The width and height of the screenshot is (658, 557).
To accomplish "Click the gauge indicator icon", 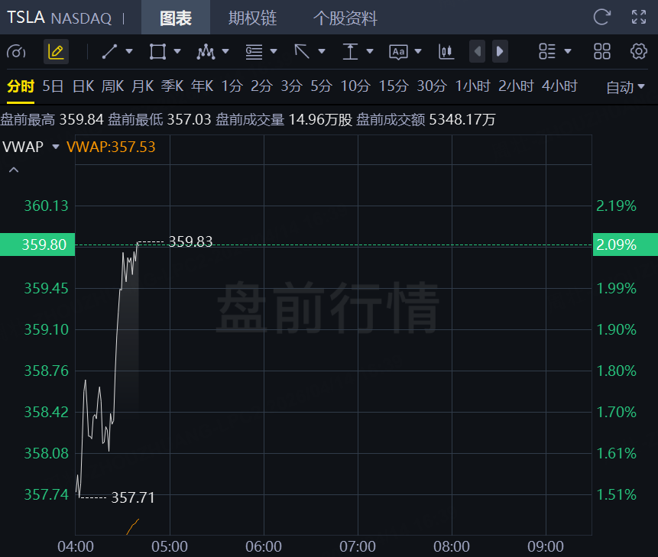I will (16, 52).
